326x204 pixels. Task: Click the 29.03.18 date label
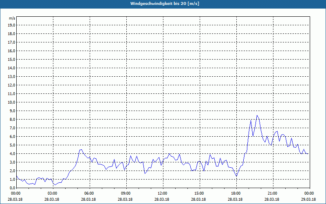click(x=308, y=199)
